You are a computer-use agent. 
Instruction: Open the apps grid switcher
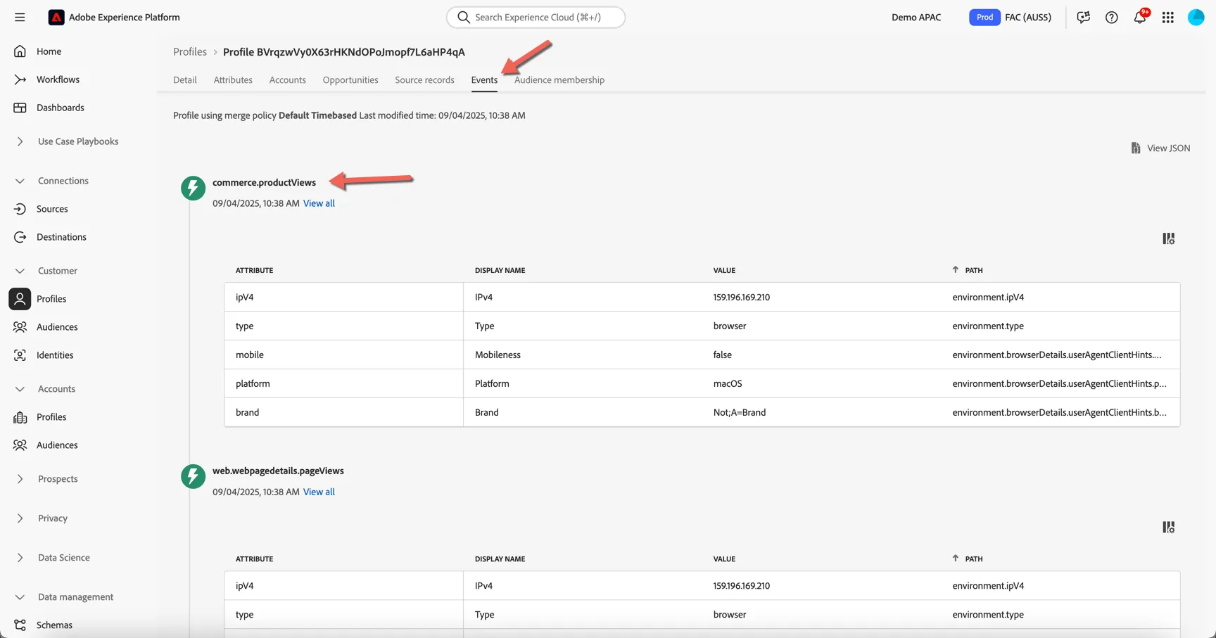1167,17
